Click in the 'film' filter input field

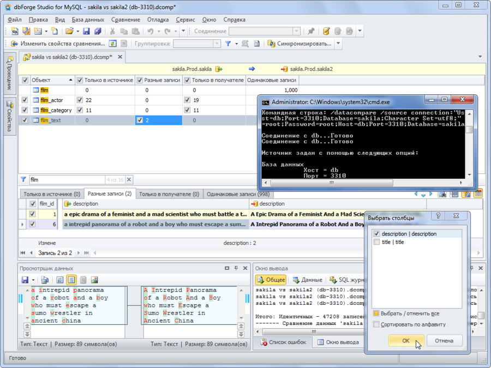point(67,179)
